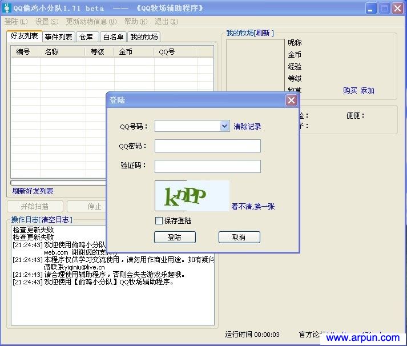
Task: Click the 名称 column header
Action: (62, 51)
